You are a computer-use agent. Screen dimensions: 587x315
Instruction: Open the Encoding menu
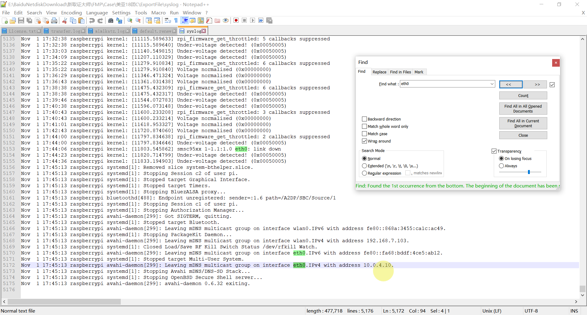click(x=71, y=13)
